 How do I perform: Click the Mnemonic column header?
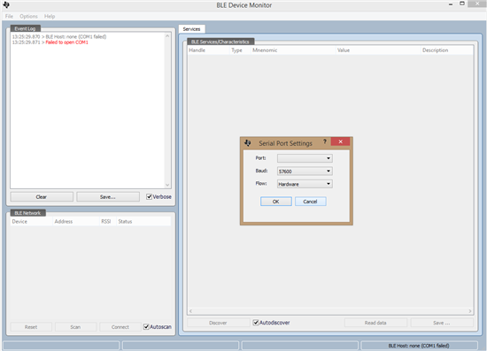coord(293,50)
